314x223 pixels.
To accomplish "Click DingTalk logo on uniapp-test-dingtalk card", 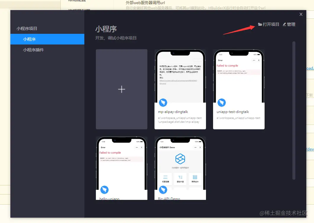I will [x=222, y=103].
